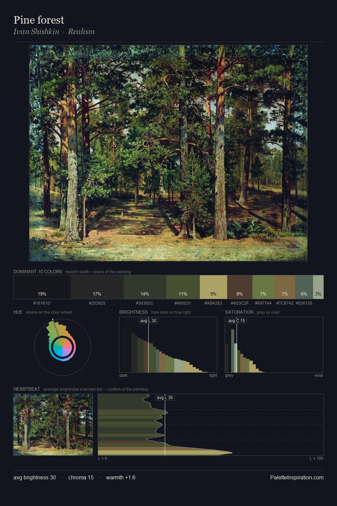Click hex code '#16161D'
The width and height of the screenshot is (337, 506).
pos(42,303)
